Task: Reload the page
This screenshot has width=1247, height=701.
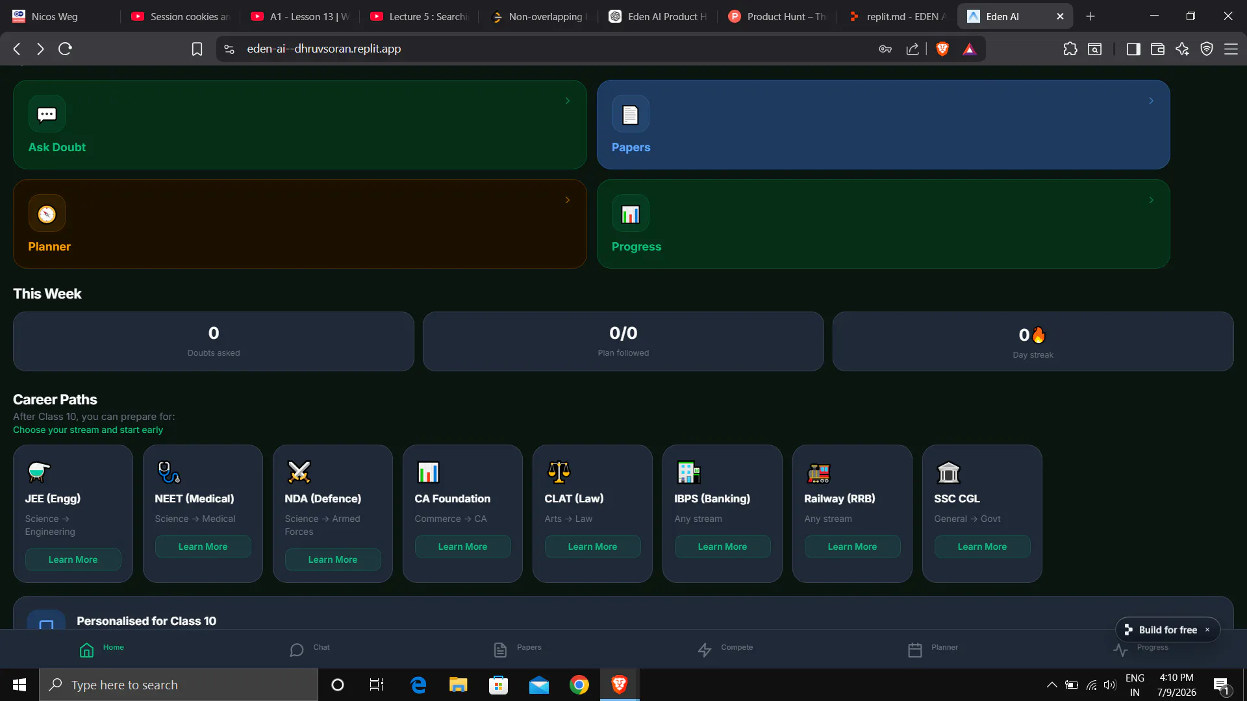Action: coord(65,49)
